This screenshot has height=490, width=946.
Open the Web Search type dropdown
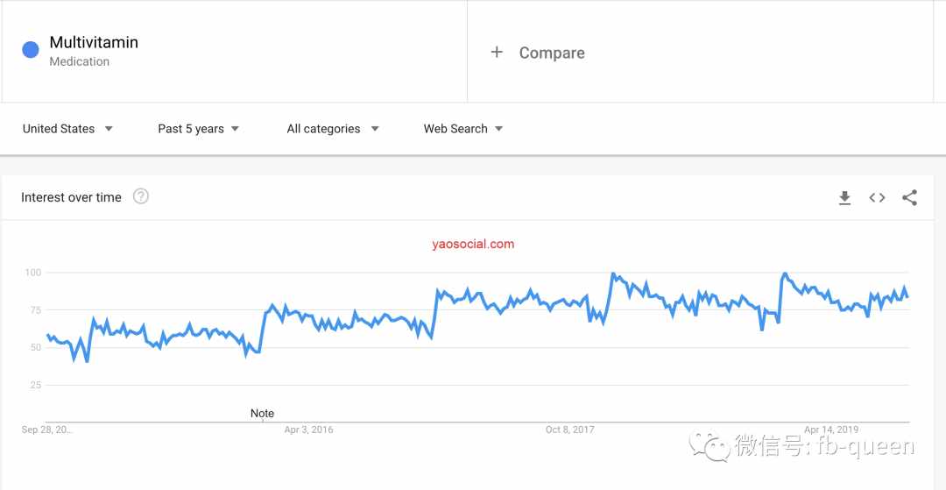(x=463, y=129)
